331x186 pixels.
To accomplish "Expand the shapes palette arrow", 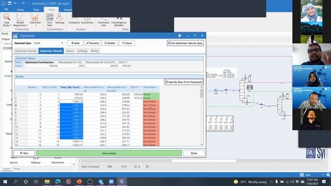I will [73, 164].
